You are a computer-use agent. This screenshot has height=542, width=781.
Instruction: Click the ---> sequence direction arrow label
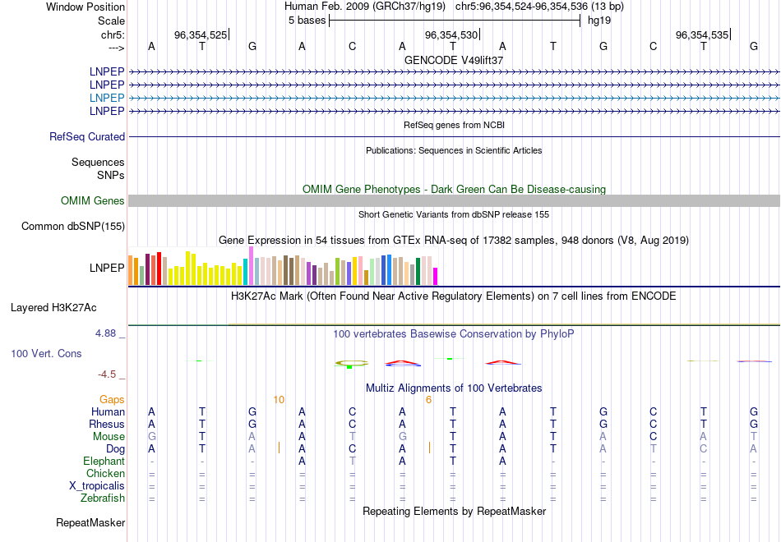click(x=117, y=48)
